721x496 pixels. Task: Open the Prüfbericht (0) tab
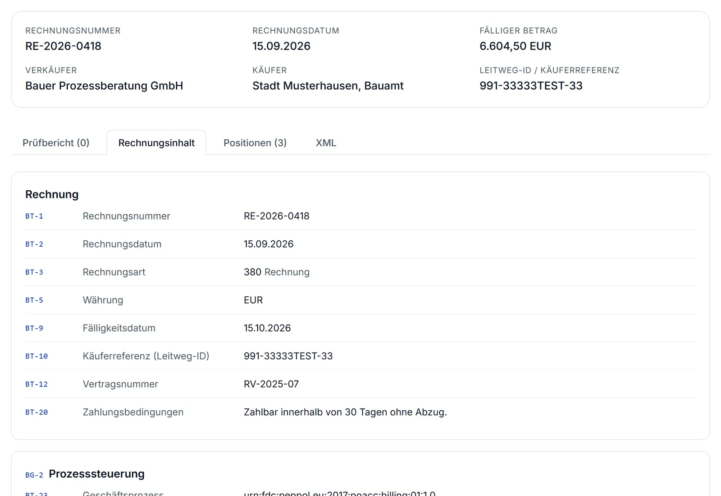click(56, 143)
